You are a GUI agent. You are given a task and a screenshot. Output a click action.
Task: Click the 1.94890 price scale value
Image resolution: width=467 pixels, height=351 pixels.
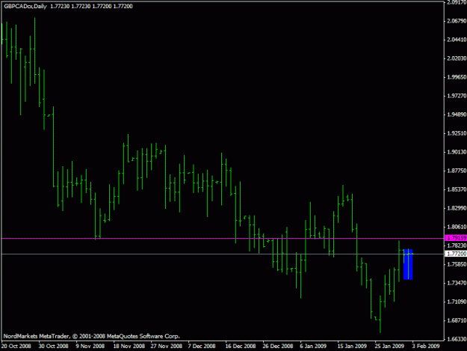coord(457,115)
